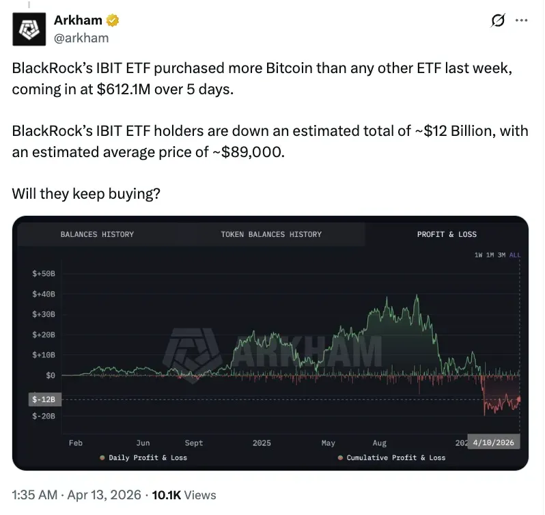Select the 3M time range
This screenshot has height=515, width=545.
tap(501, 255)
